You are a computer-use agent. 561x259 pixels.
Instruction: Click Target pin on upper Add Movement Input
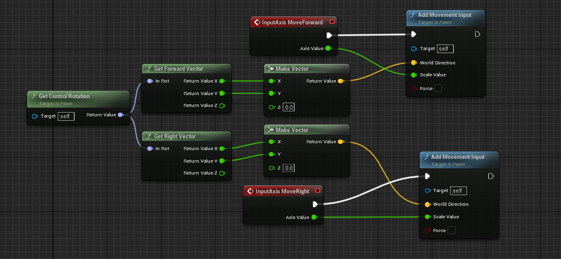(414, 49)
